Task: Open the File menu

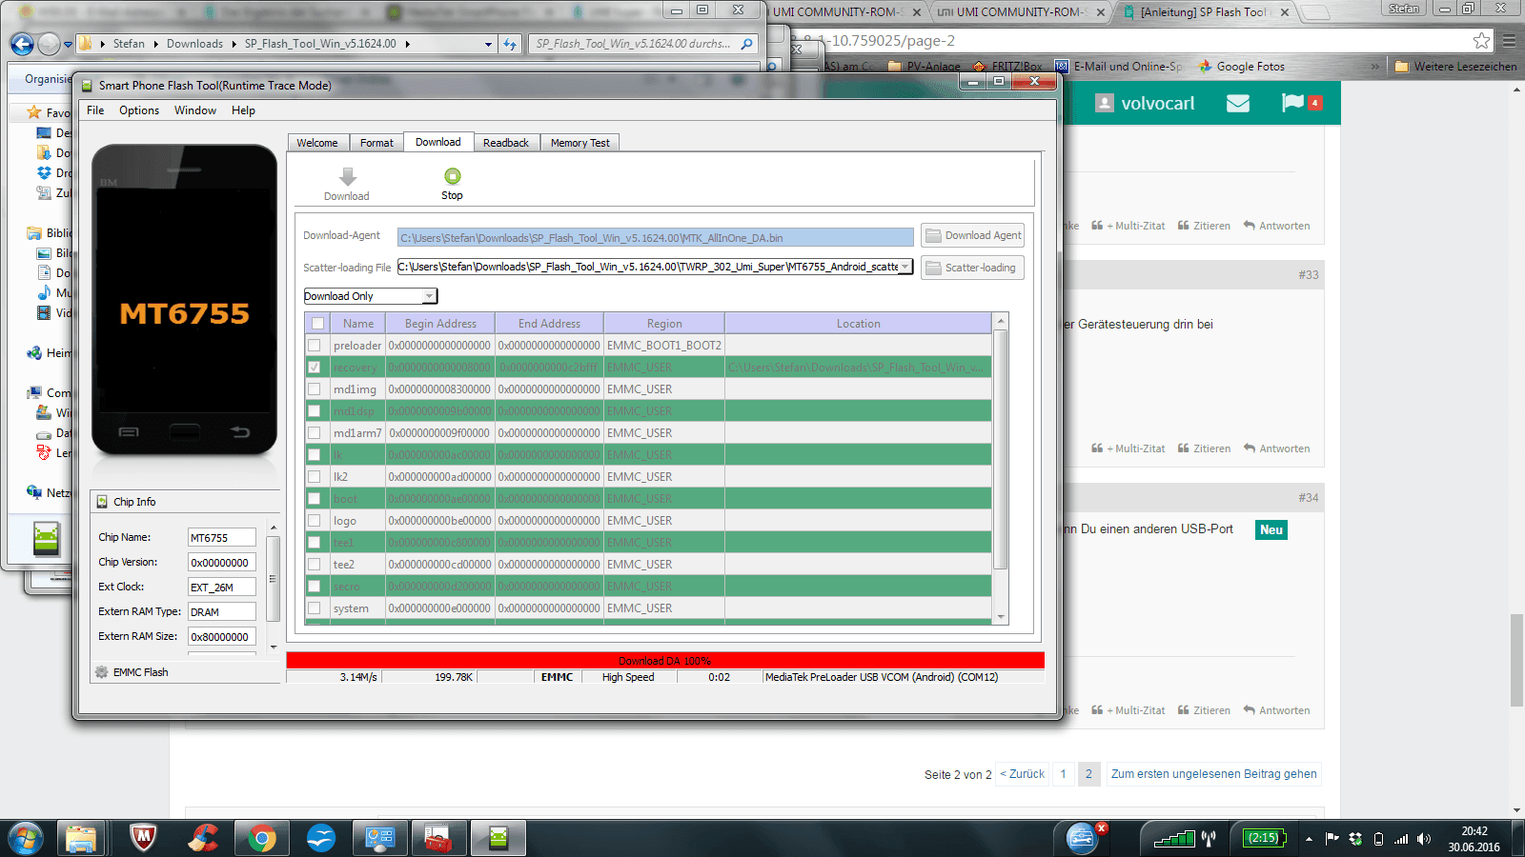Action: [95, 110]
